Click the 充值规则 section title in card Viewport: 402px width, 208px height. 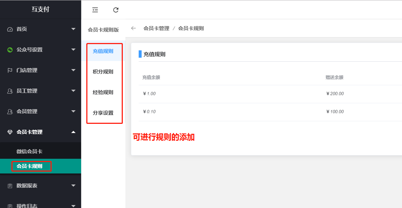pyautogui.click(x=154, y=54)
